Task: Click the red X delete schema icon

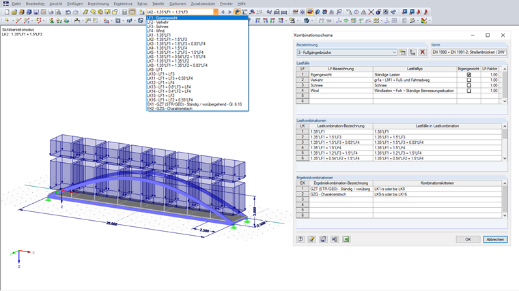Action: (x=422, y=52)
